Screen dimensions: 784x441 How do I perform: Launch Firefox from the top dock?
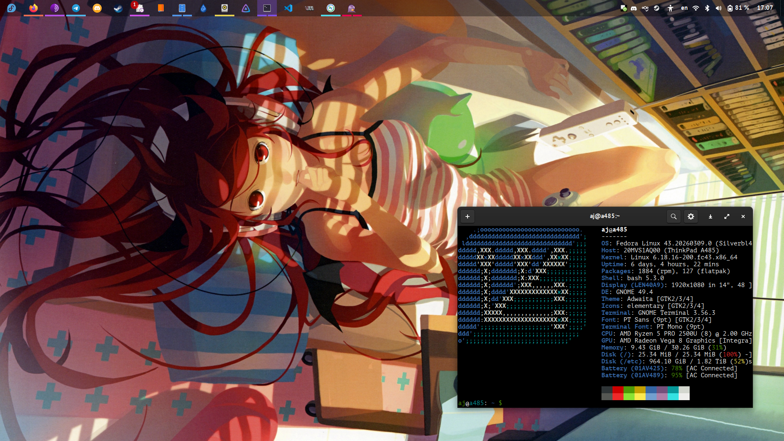pyautogui.click(x=33, y=8)
